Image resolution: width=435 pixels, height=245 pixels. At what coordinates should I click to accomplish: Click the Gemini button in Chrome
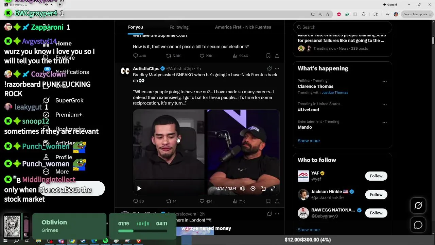point(390,5)
